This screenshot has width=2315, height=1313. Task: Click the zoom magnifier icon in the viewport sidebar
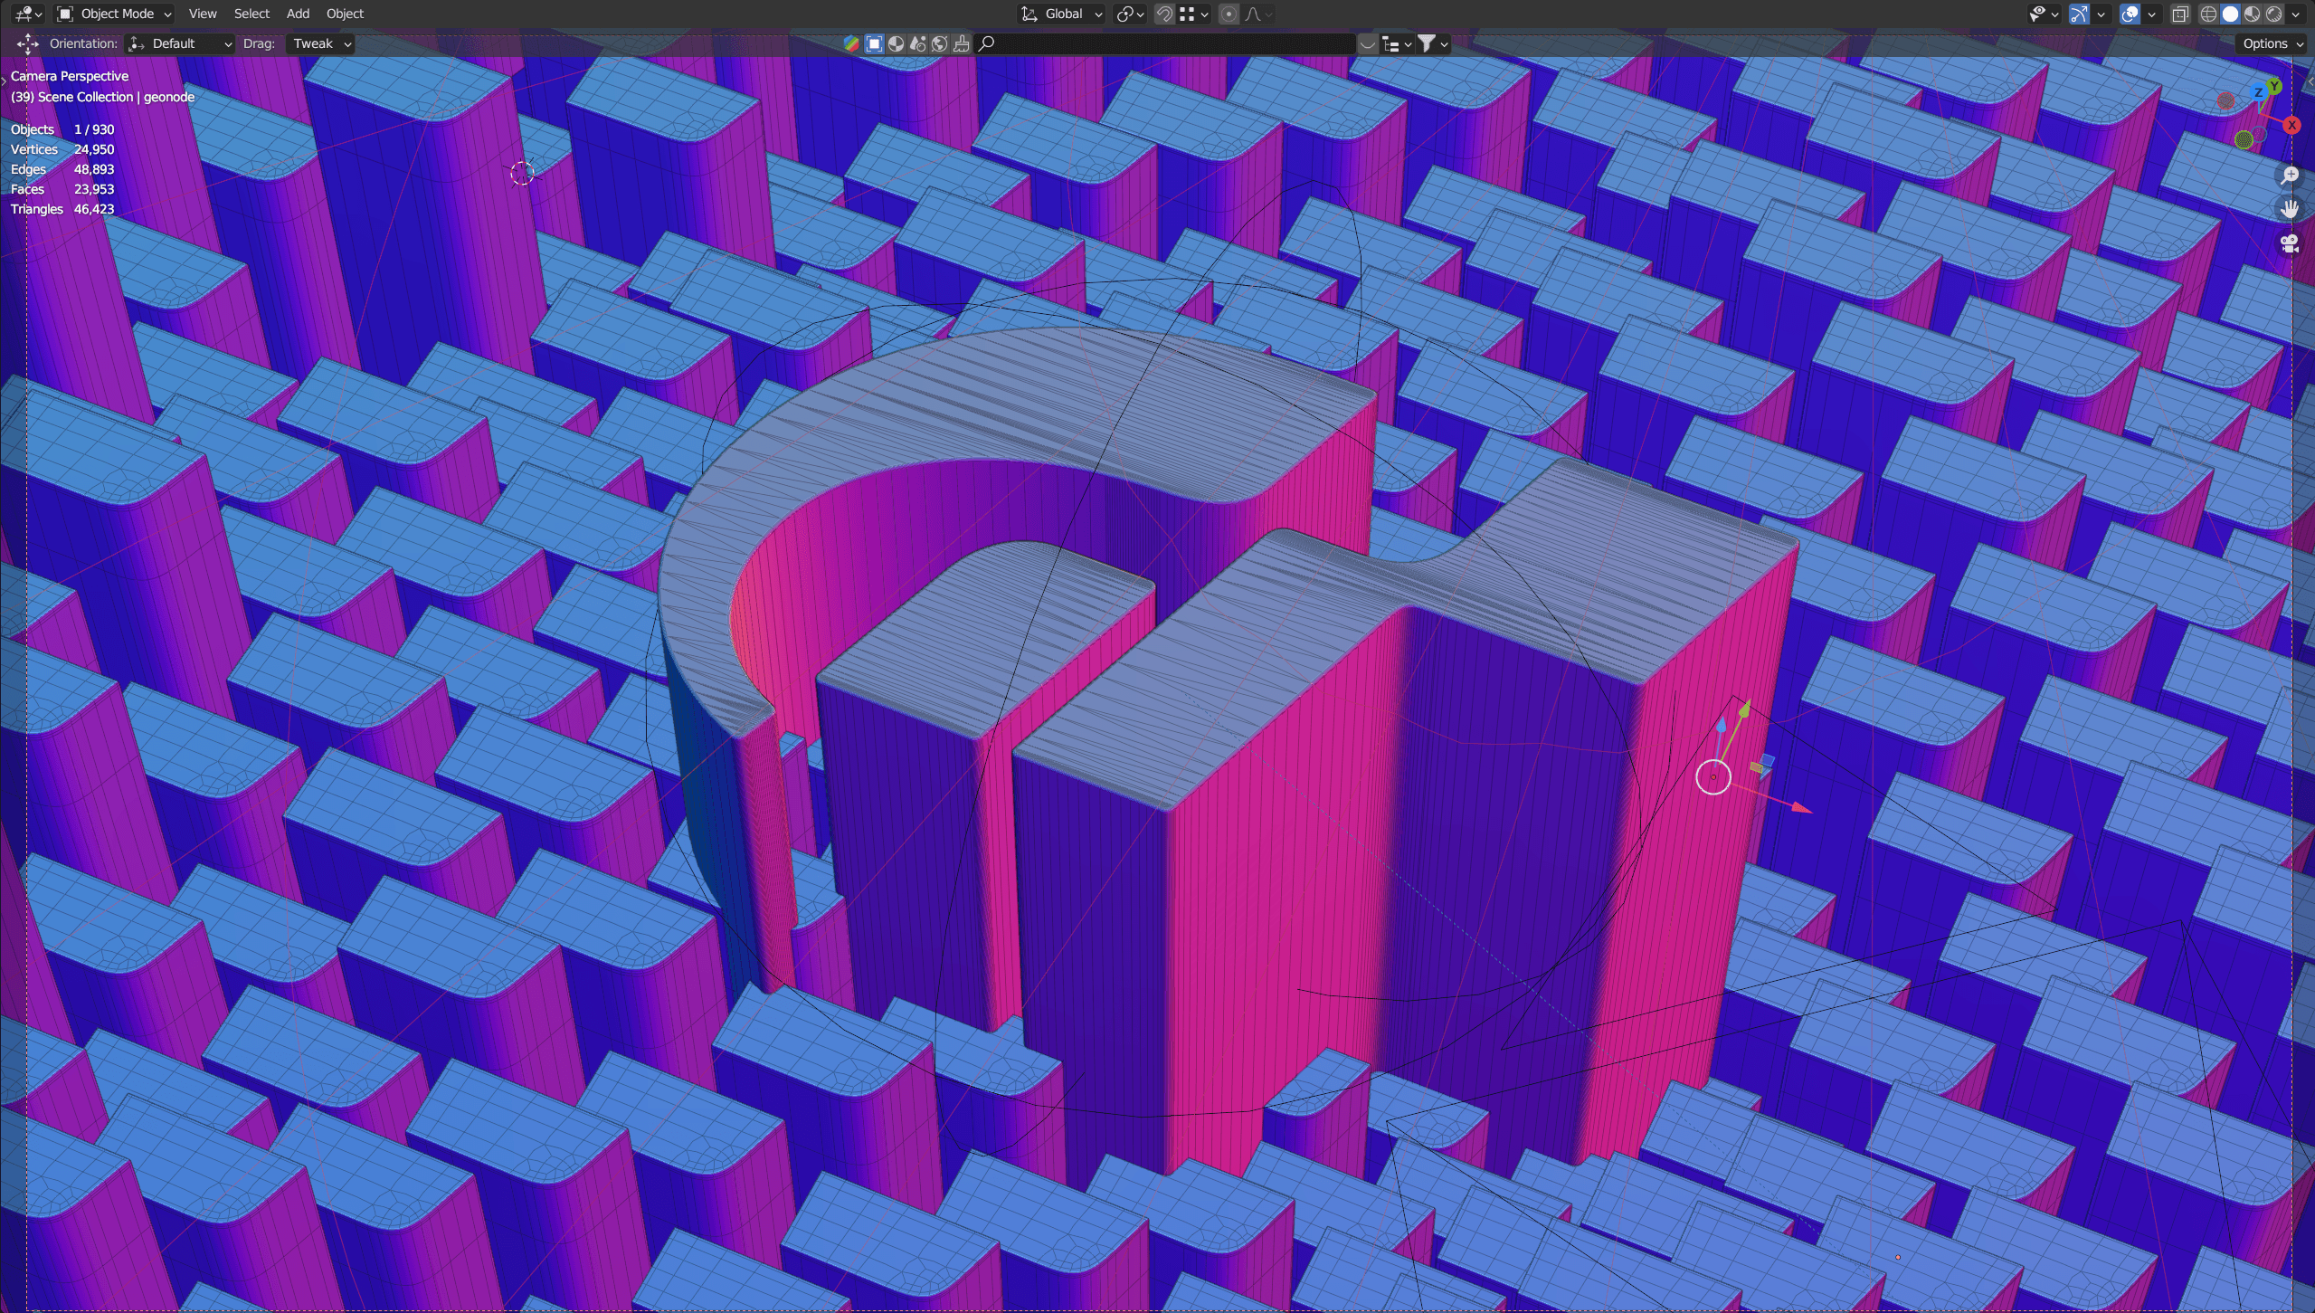tap(2290, 176)
